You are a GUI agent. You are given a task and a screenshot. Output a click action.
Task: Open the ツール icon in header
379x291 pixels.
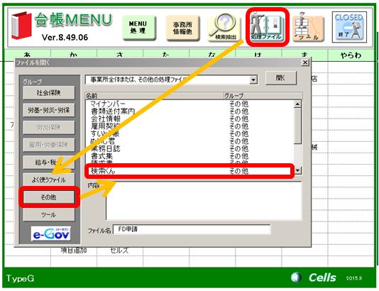(308, 28)
